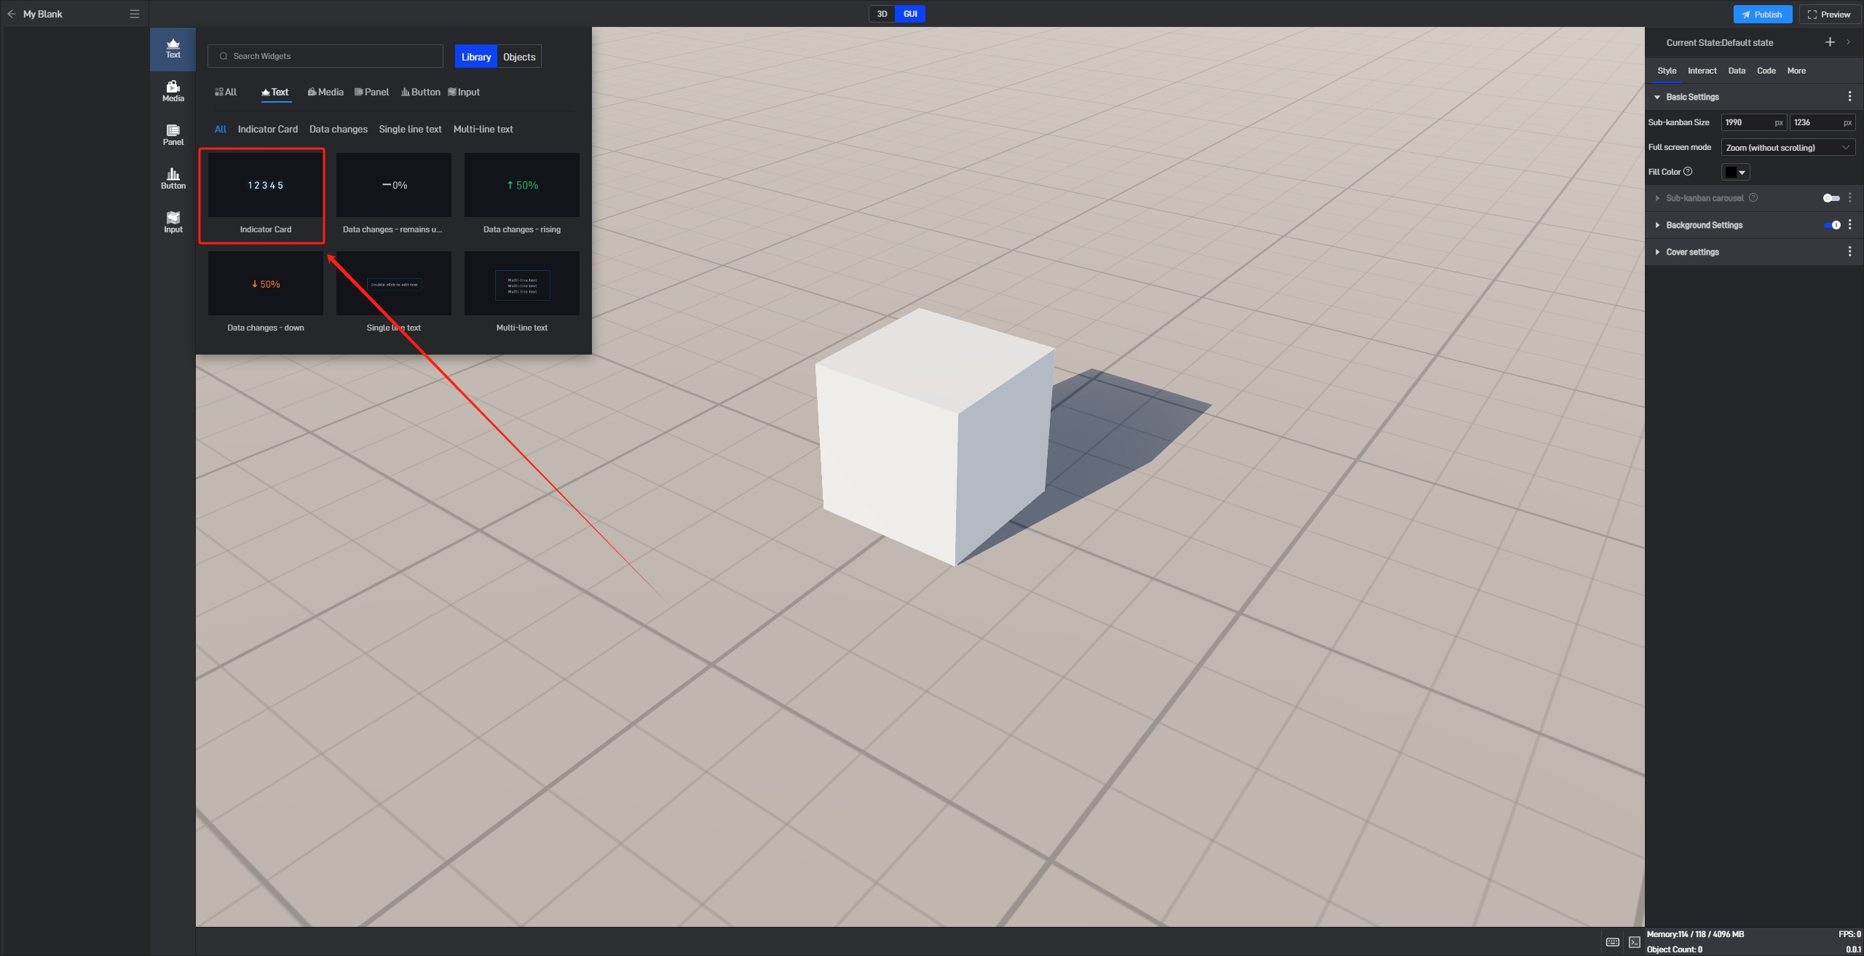
Task: Select the Text category in the sidebar
Action: click(173, 49)
